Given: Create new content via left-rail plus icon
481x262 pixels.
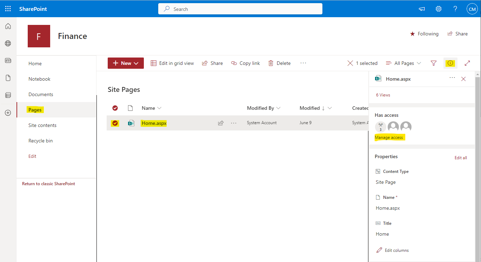Looking at the screenshot, I should 8,113.
